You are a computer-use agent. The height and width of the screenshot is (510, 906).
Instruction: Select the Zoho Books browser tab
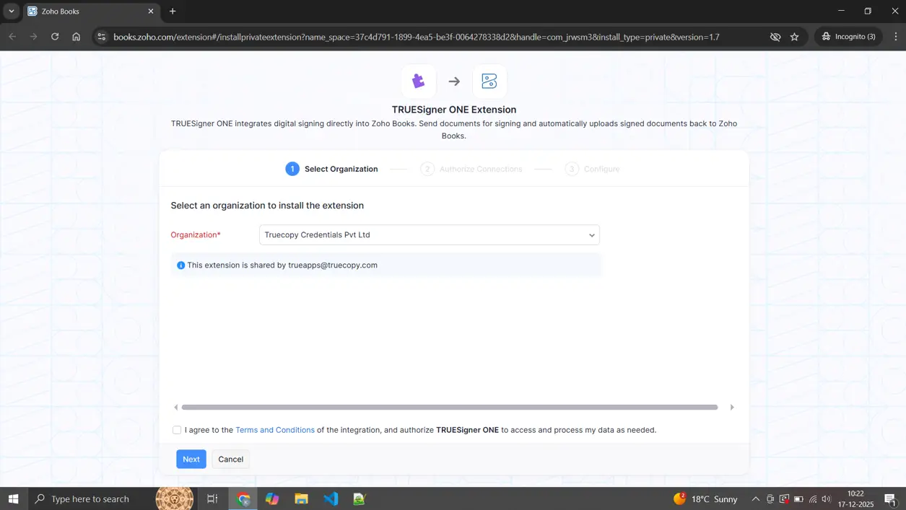[x=90, y=12]
